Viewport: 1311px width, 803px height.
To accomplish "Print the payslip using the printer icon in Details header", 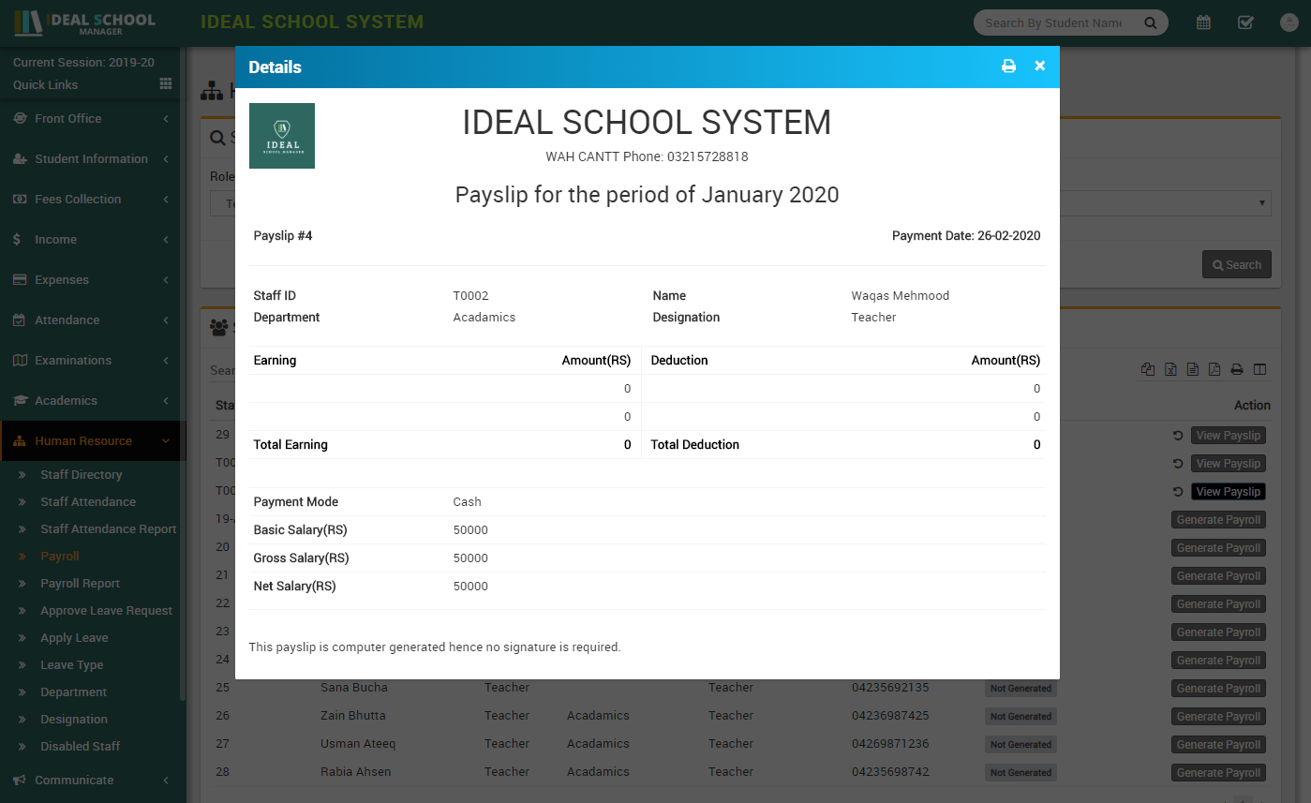I will click(x=1008, y=67).
